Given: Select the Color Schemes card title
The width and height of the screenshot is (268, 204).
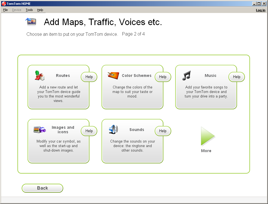Looking at the screenshot, I should click(x=137, y=76).
